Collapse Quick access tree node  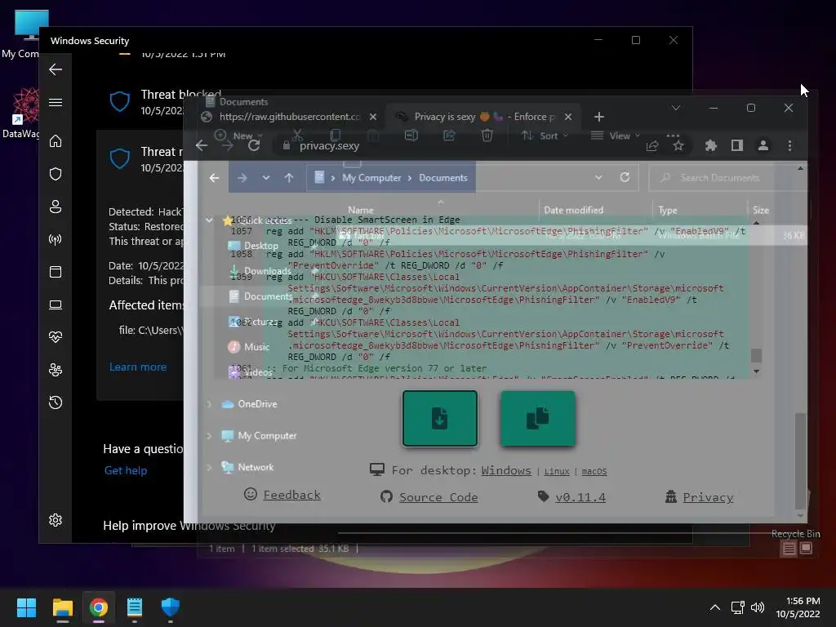point(209,220)
